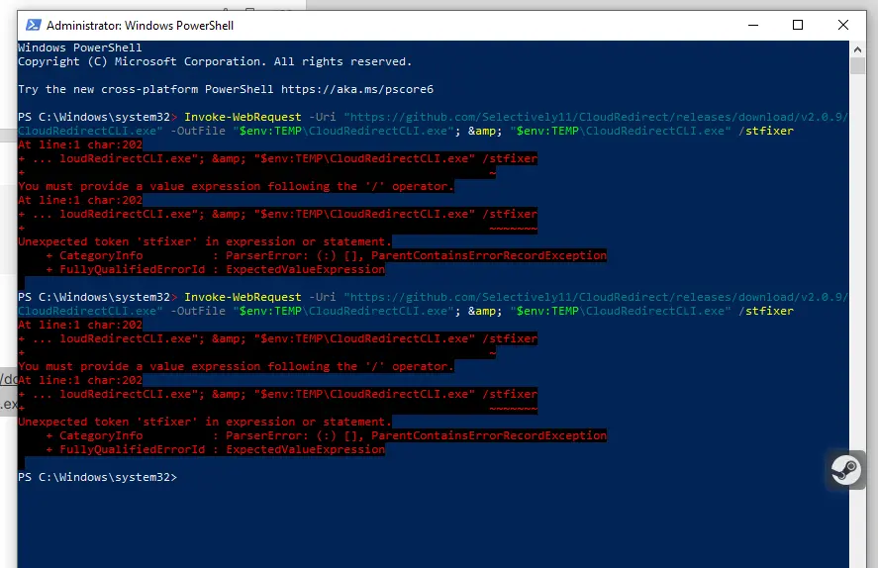Click the PowerShell icon in title bar
Viewport: 878px width, 568px height.
(x=34, y=25)
